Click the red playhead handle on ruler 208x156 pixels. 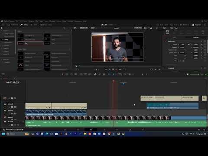pos(114,81)
